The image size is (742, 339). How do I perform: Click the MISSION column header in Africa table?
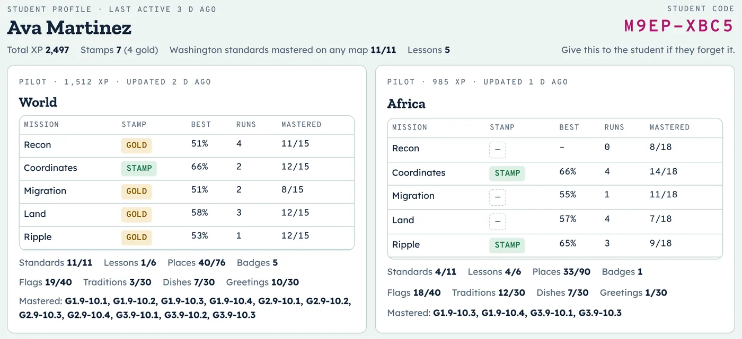coord(410,127)
